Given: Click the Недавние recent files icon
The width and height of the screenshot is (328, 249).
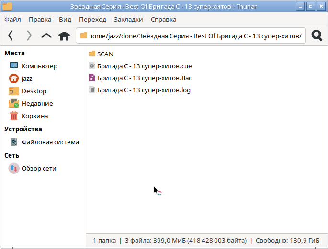Looking at the screenshot, I should coord(14,103).
